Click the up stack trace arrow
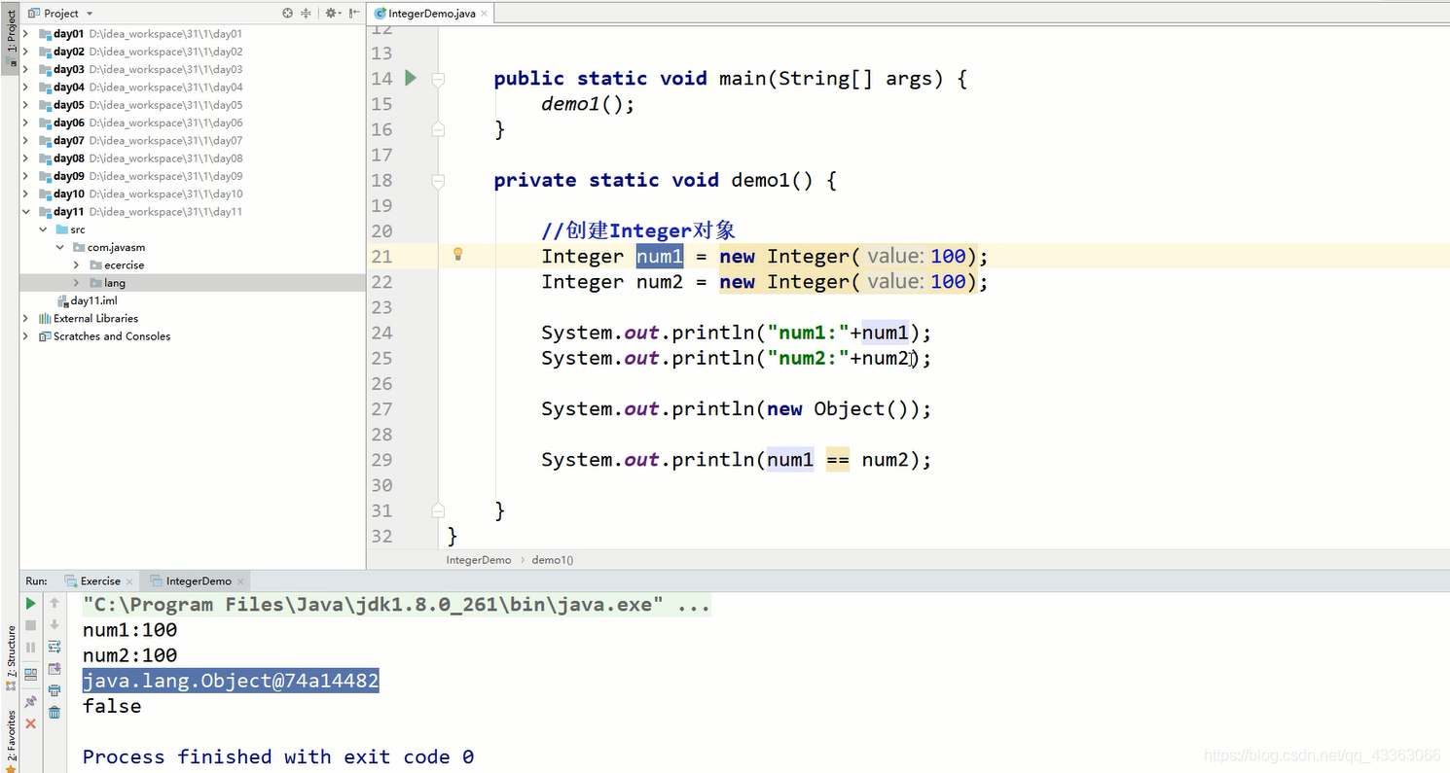This screenshot has height=773, width=1450. (x=54, y=604)
